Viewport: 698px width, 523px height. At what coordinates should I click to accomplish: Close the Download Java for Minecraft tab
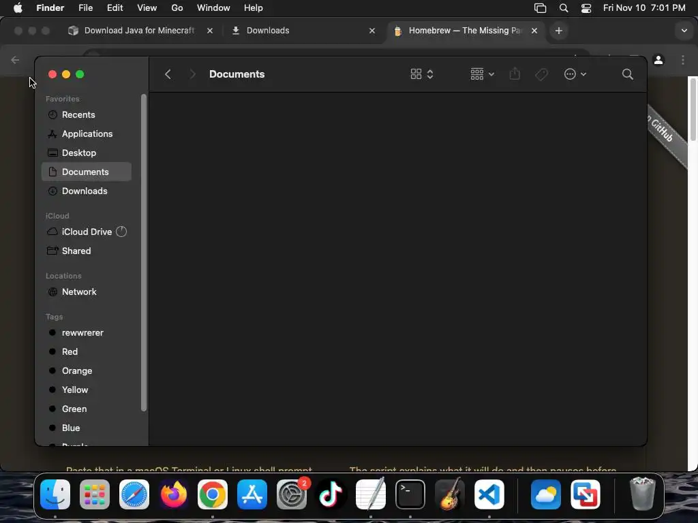[210, 31]
